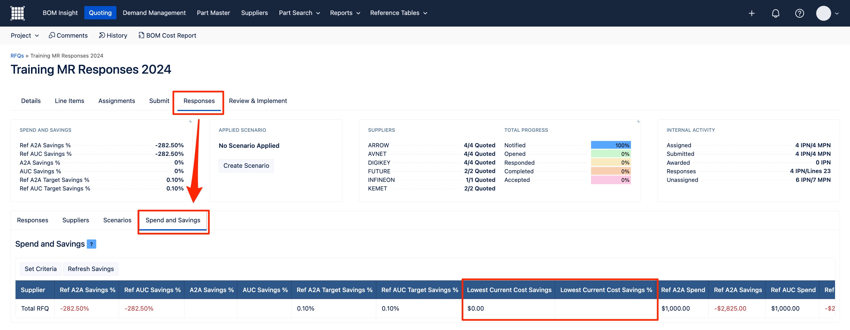Click KEMET 2/2 Quoted value
This screenshot has height=330, width=850.
[x=479, y=189]
